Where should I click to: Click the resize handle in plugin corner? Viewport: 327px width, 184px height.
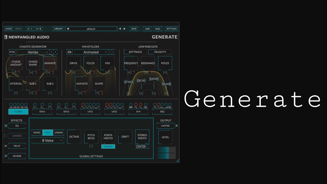tap(178, 160)
